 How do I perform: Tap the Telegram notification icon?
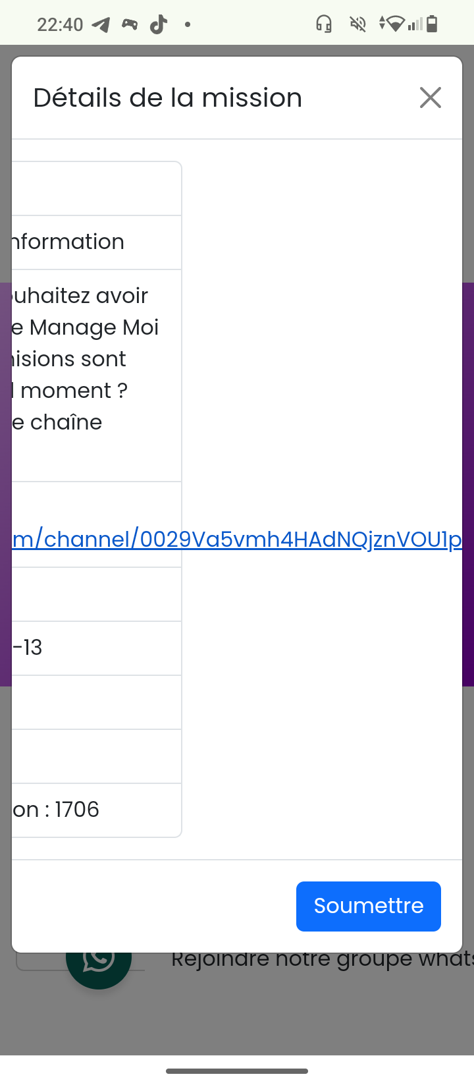pyautogui.click(x=101, y=25)
